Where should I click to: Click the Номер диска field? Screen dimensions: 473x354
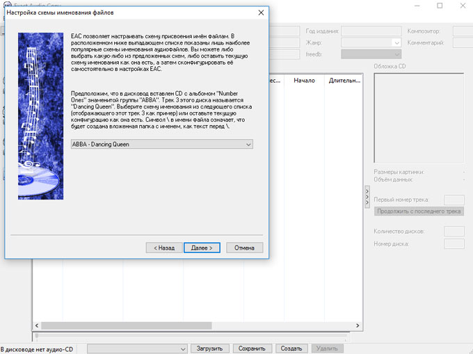click(454, 243)
